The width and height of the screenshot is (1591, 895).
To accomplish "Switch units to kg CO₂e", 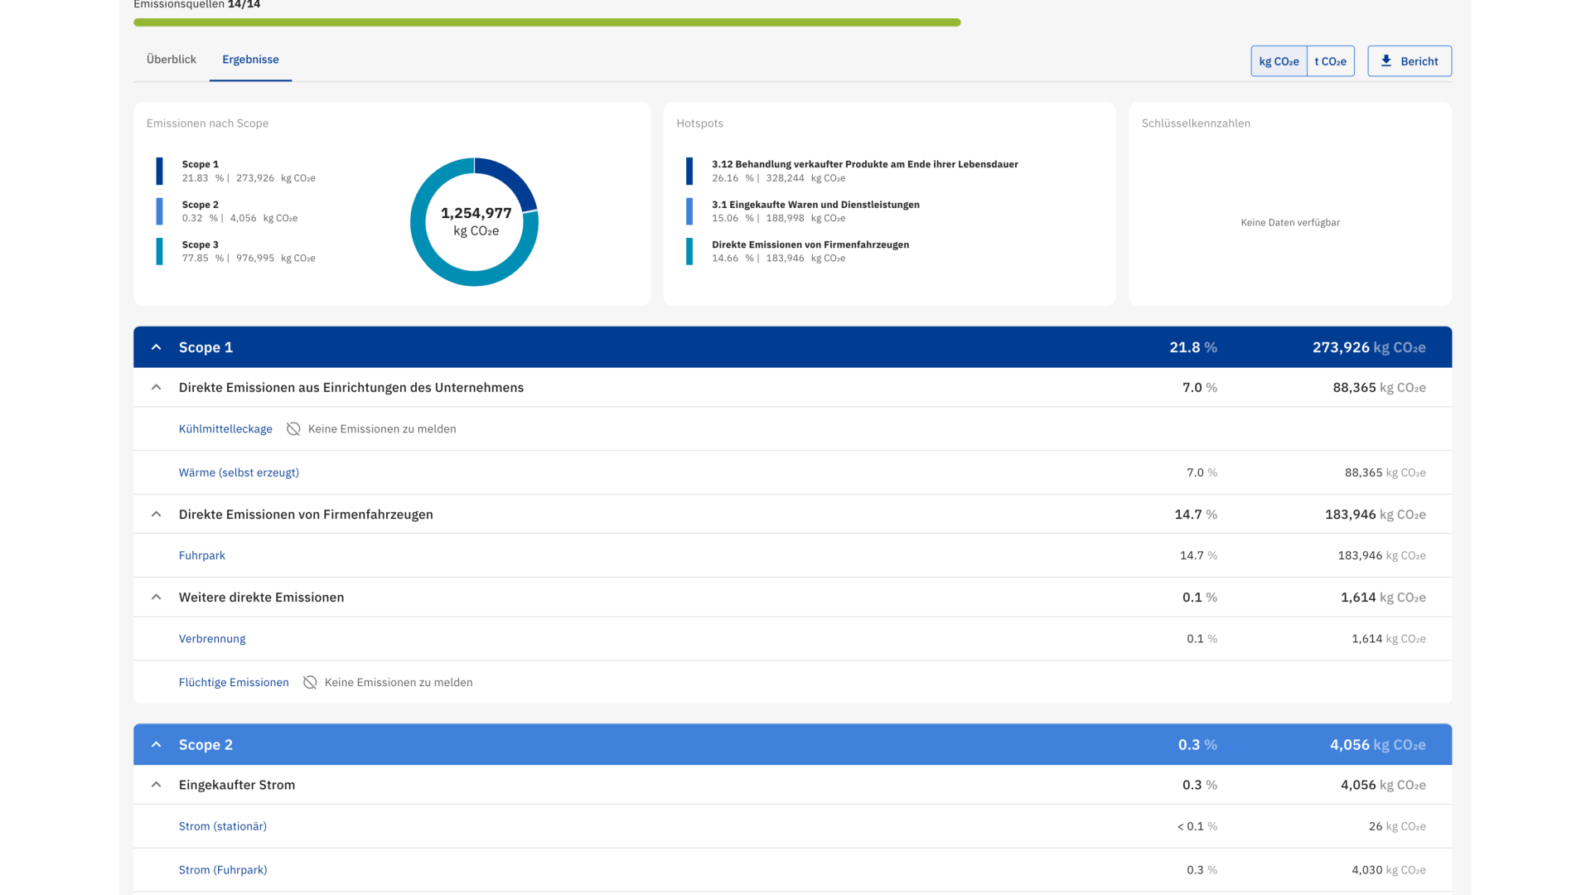I will click(x=1278, y=61).
